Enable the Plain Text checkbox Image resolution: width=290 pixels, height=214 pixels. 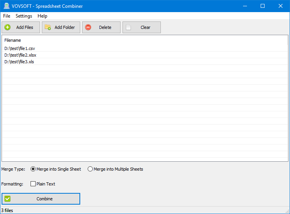[x=33, y=184]
